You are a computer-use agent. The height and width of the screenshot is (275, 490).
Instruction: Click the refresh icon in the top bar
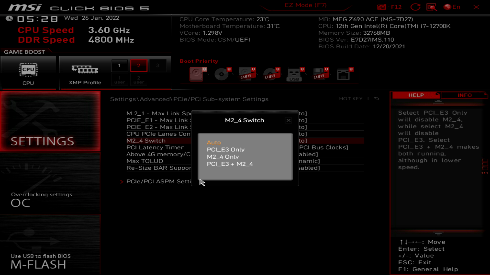(415, 7)
